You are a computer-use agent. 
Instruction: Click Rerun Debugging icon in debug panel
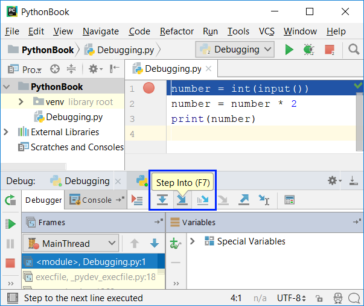10,200
